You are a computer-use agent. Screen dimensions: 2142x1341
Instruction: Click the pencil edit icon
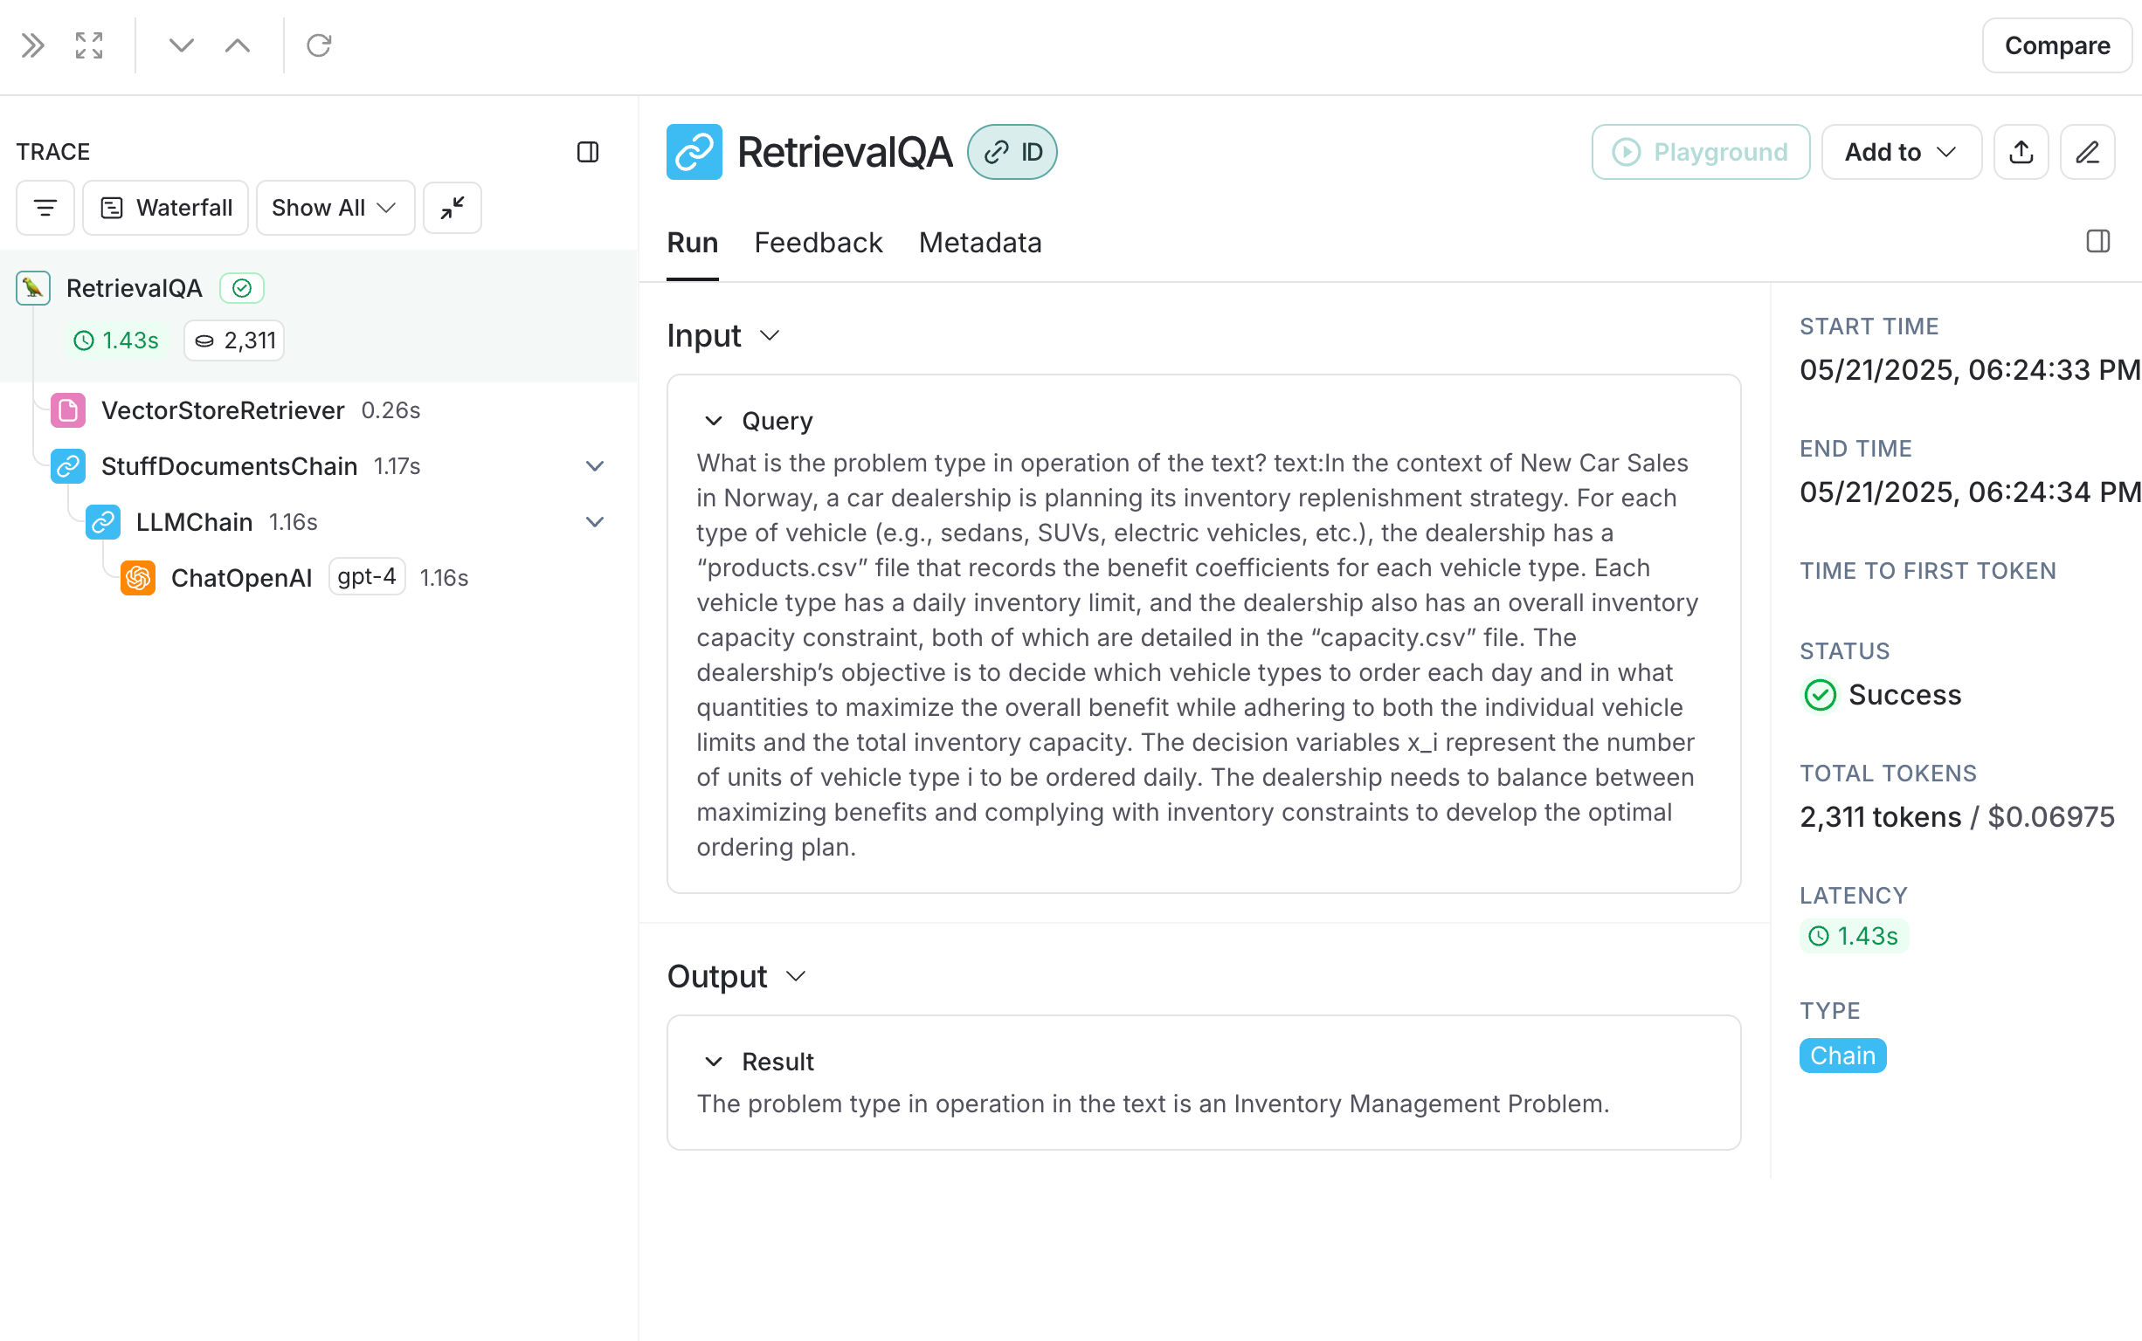click(x=2087, y=152)
